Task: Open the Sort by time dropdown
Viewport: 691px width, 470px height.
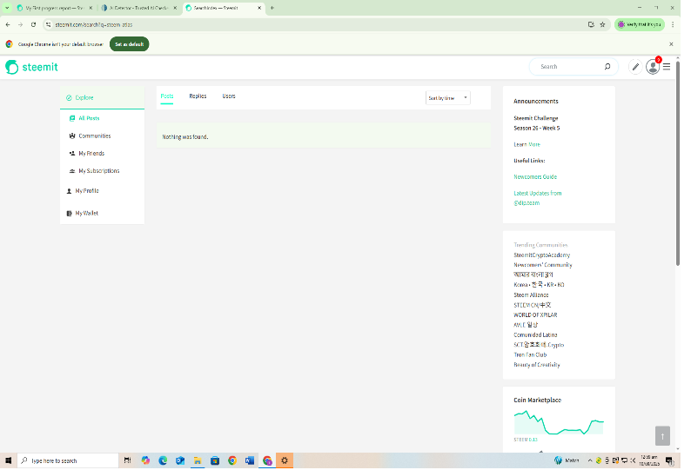Action: point(447,97)
